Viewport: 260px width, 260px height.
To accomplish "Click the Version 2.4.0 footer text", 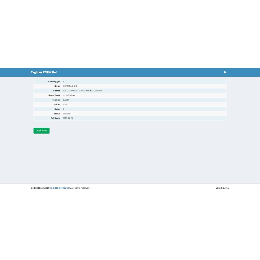I will (x=222, y=188).
